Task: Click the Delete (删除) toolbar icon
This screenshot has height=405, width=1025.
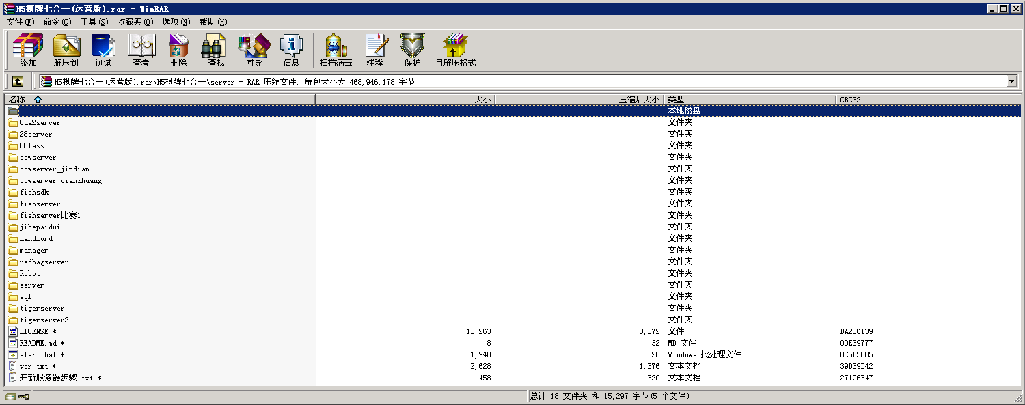Action: point(178,50)
